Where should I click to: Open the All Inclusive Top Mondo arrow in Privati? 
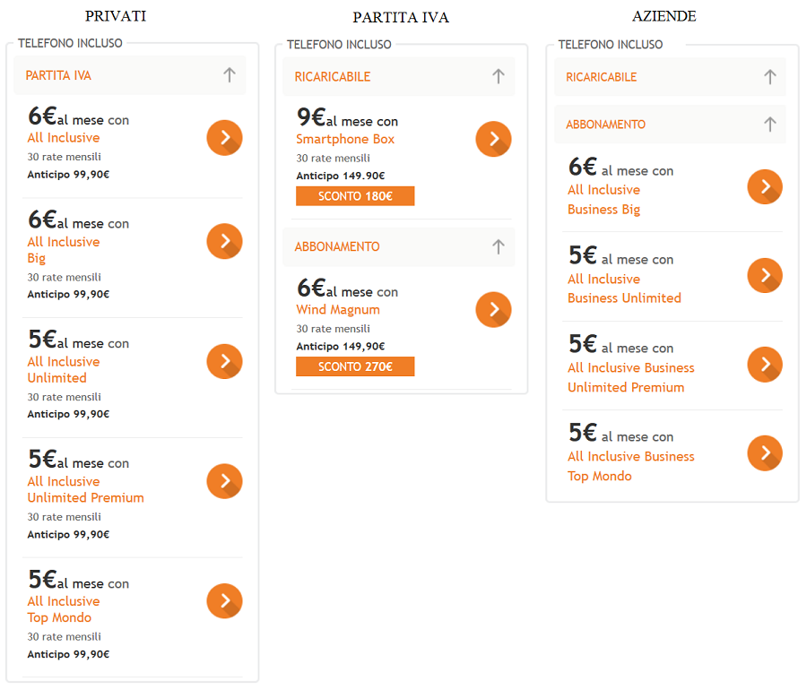point(224,601)
